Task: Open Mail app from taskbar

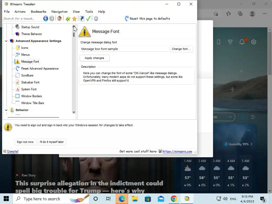Action: point(161,199)
